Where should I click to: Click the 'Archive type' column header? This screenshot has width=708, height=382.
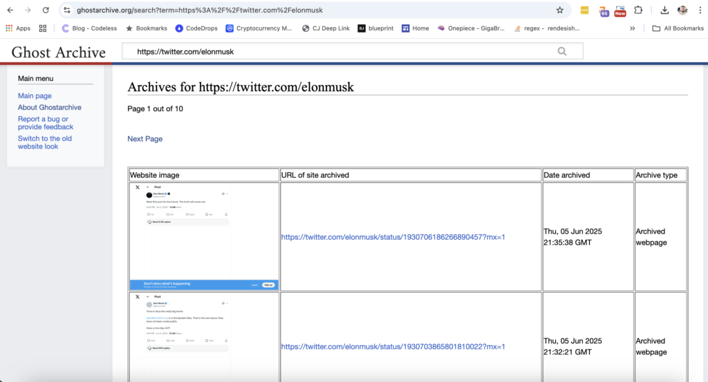(660, 175)
